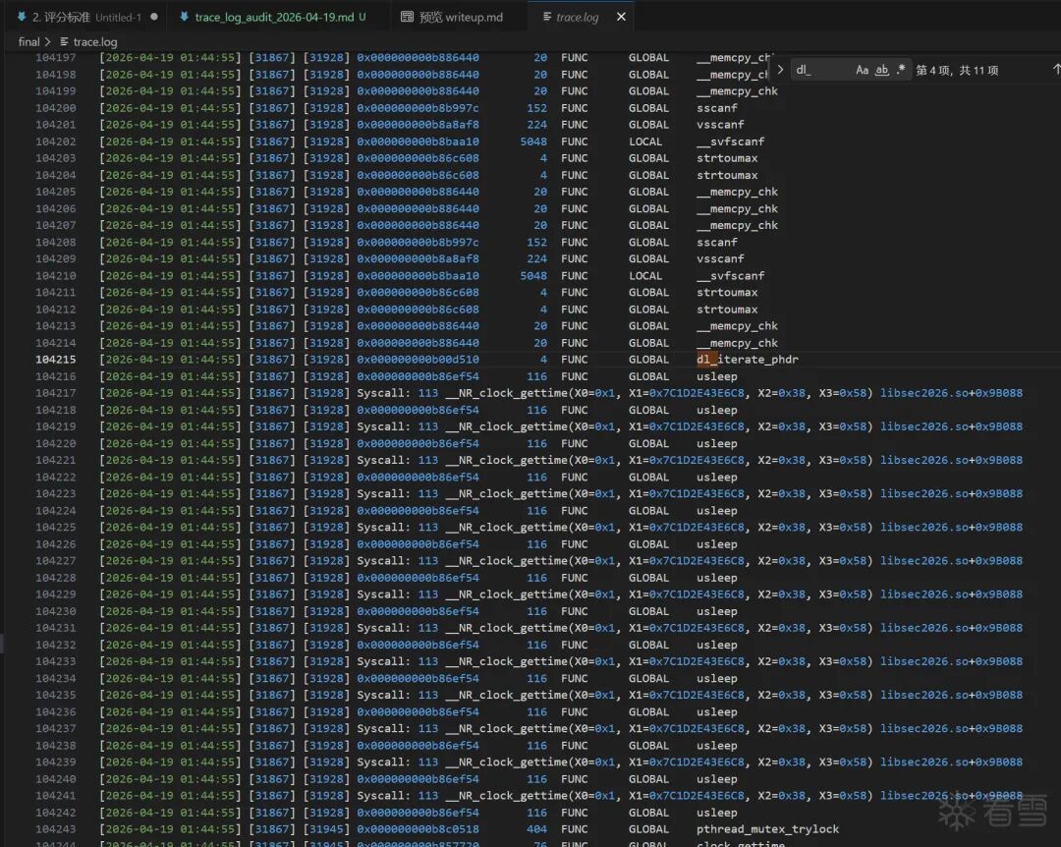Select the 评分标准 Untitled-1 tab

click(88, 17)
